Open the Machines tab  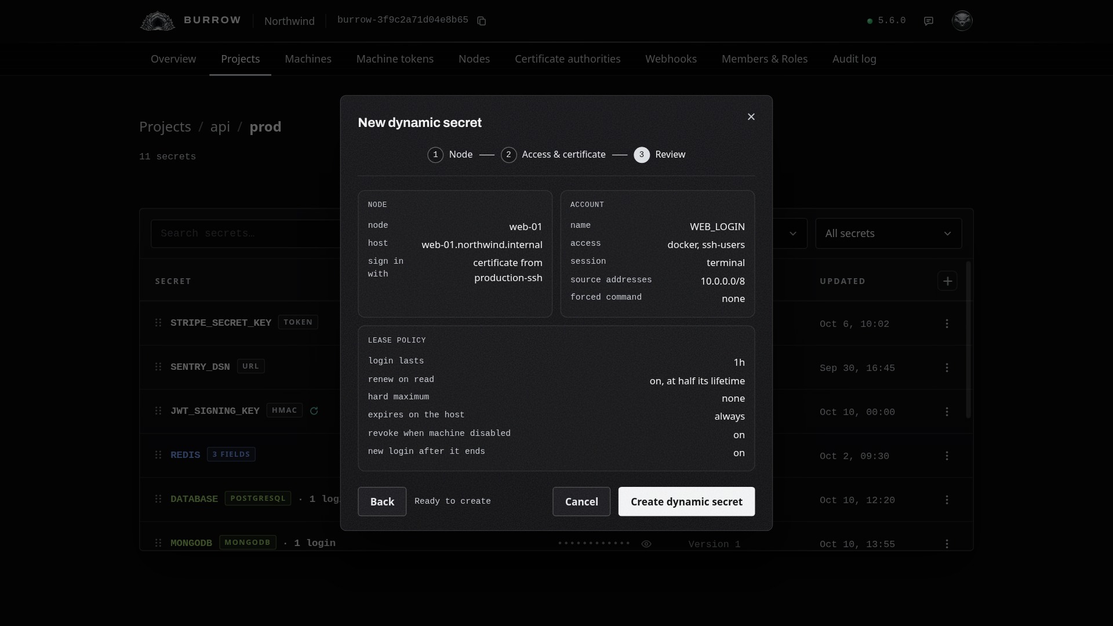coord(308,59)
